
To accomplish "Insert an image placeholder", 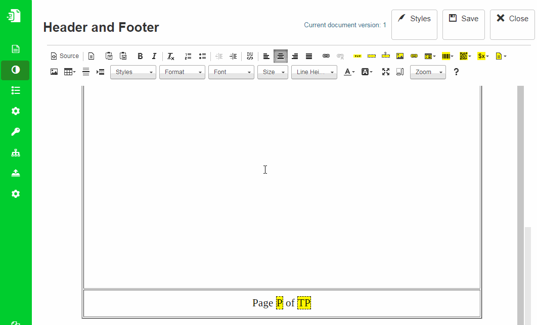I will 400,56.
